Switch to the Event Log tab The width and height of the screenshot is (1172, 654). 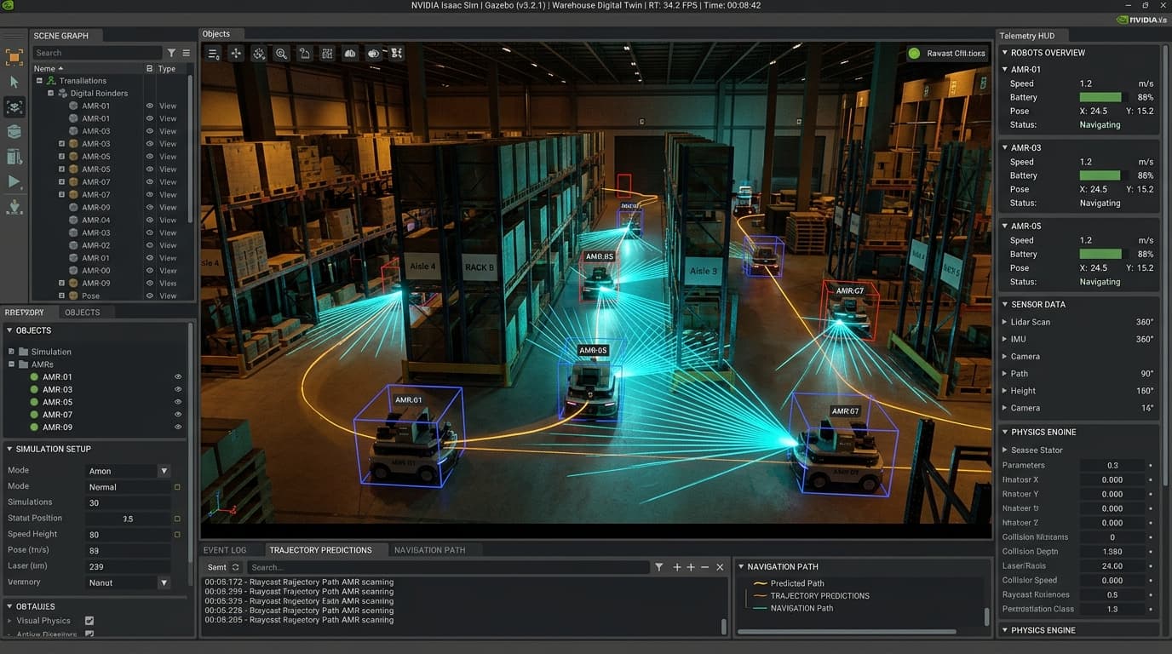point(225,550)
